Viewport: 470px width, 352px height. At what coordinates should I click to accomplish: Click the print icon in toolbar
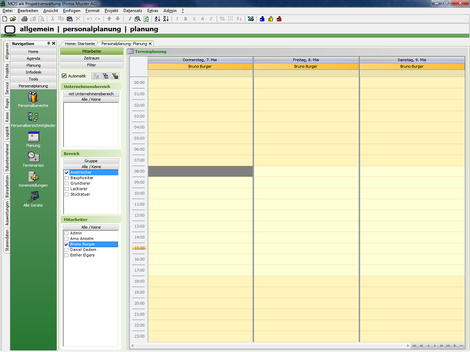click(x=24, y=19)
